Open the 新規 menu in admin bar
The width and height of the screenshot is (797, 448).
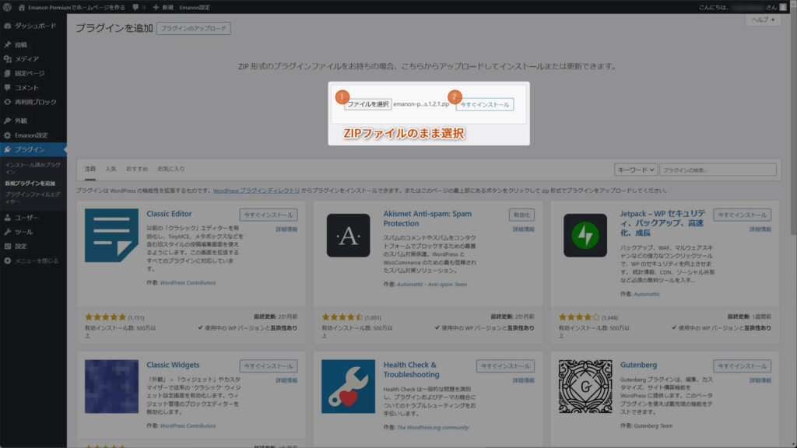163,7
